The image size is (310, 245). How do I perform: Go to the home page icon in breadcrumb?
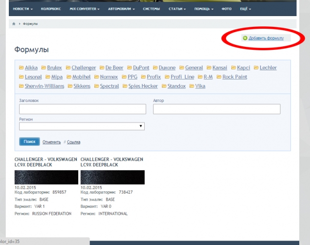pos(14,24)
